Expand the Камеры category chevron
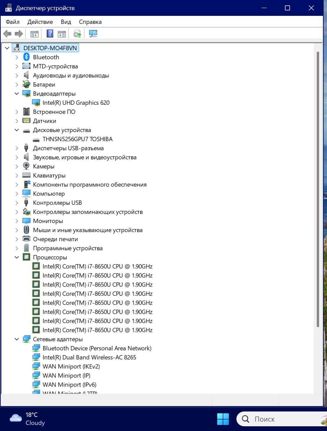The image size is (327, 431). 17,166
